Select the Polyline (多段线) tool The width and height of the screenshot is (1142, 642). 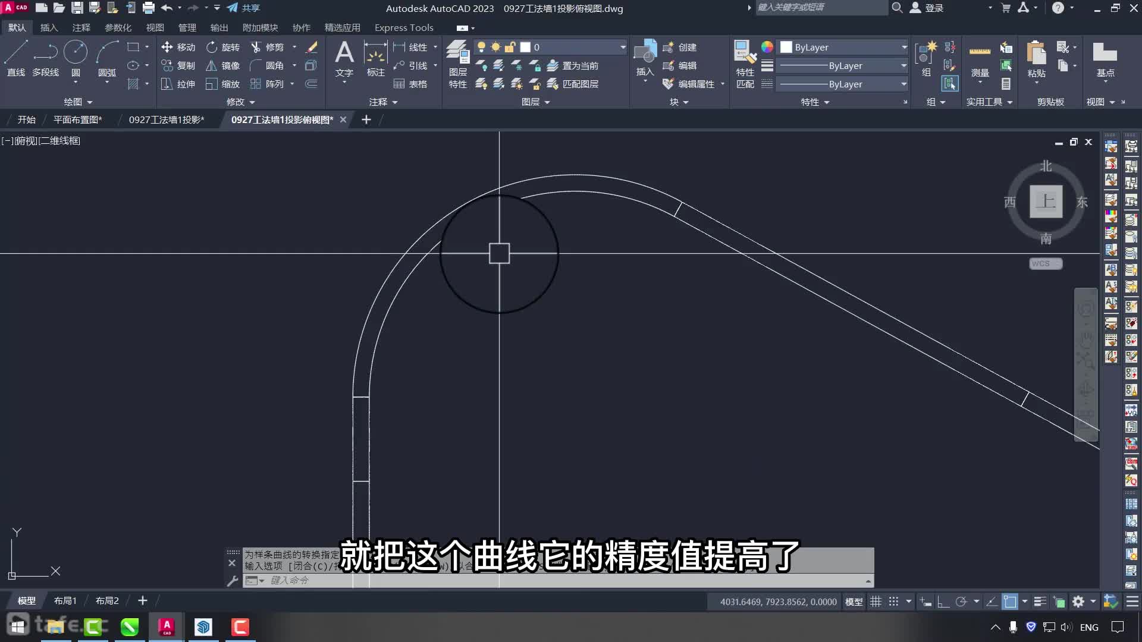[46, 59]
